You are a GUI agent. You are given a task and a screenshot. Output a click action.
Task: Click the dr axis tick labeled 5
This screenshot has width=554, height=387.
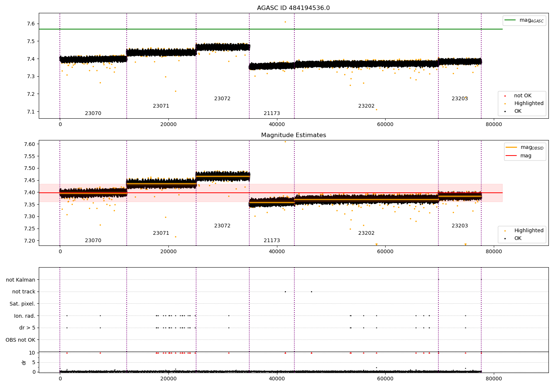(34, 362)
